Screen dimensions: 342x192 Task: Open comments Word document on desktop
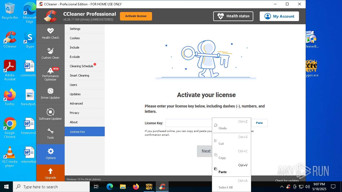point(29,69)
